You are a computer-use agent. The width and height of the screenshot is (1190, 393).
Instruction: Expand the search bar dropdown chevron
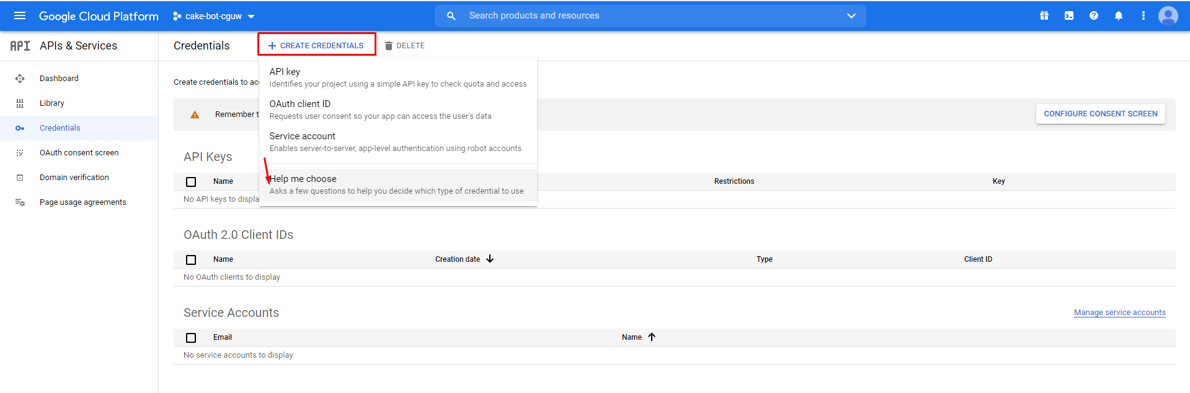pos(851,15)
